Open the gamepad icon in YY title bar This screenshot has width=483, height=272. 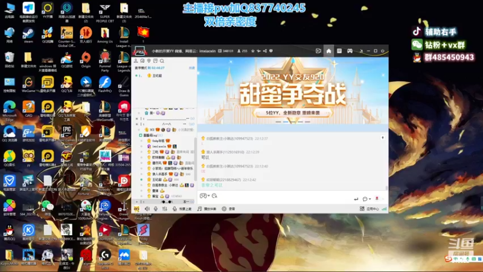[350, 51]
